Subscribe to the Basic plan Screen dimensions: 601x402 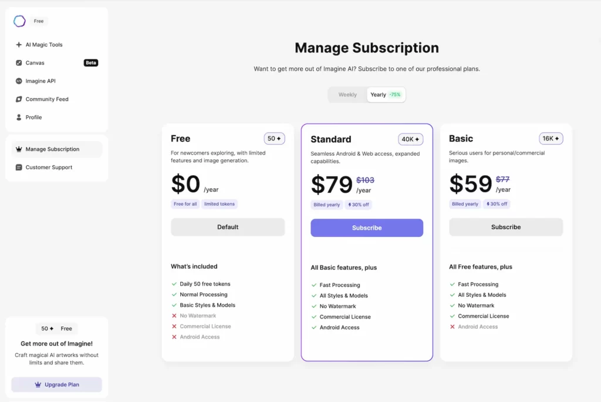coord(506,227)
